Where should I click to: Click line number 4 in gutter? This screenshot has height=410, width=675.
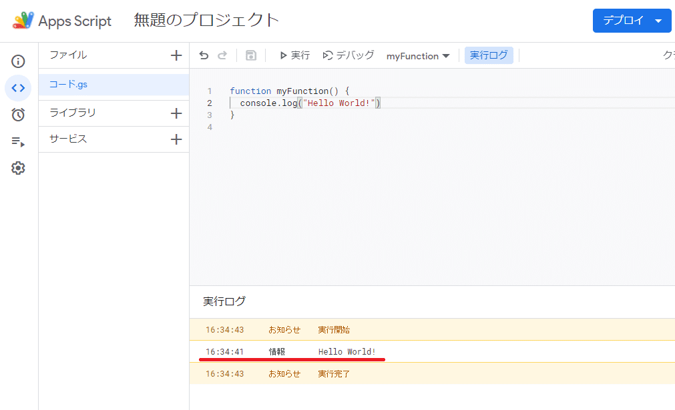click(x=210, y=127)
